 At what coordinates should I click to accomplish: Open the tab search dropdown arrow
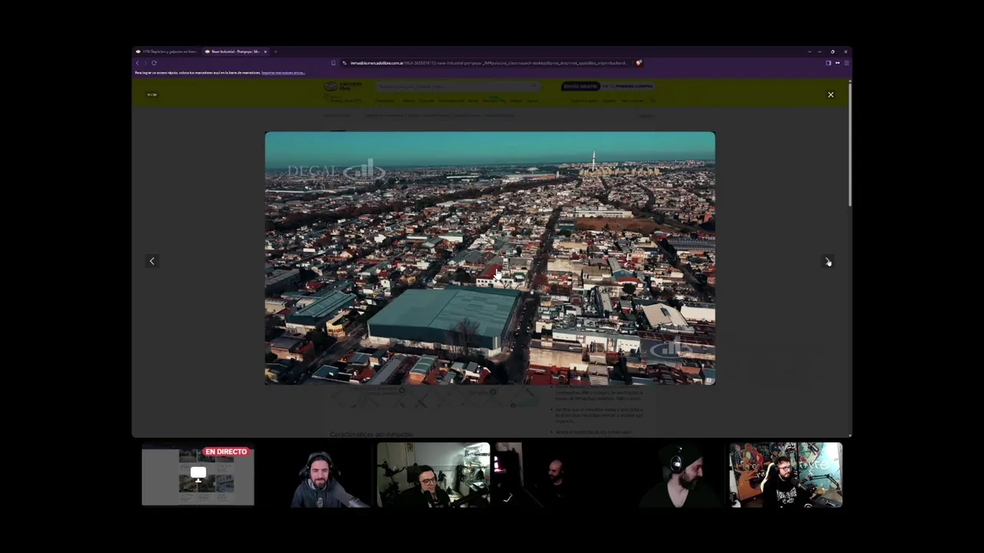(x=809, y=51)
